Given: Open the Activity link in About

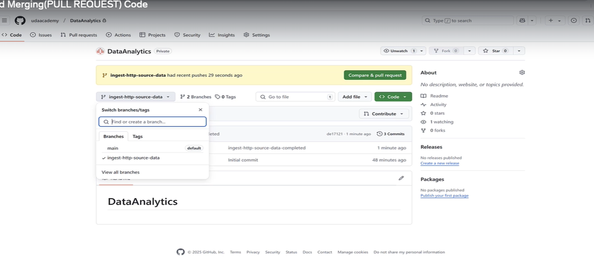Looking at the screenshot, I should pos(438,105).
